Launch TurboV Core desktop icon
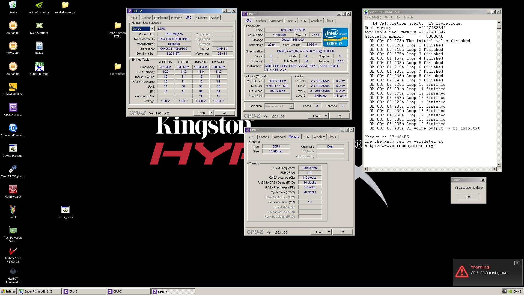The height and width of the screenshot is (295, 524). (13, 255)
